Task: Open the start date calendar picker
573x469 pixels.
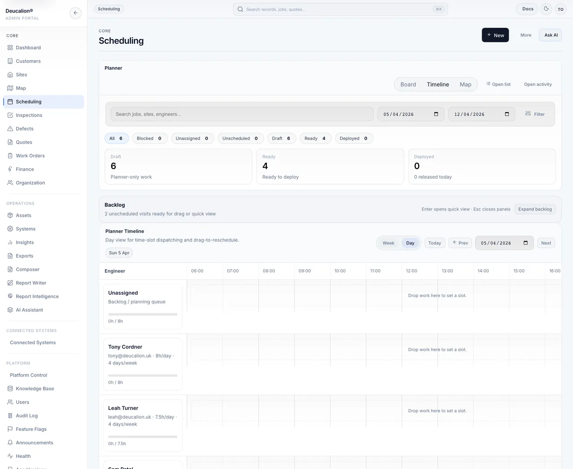Action: point(436,114)
